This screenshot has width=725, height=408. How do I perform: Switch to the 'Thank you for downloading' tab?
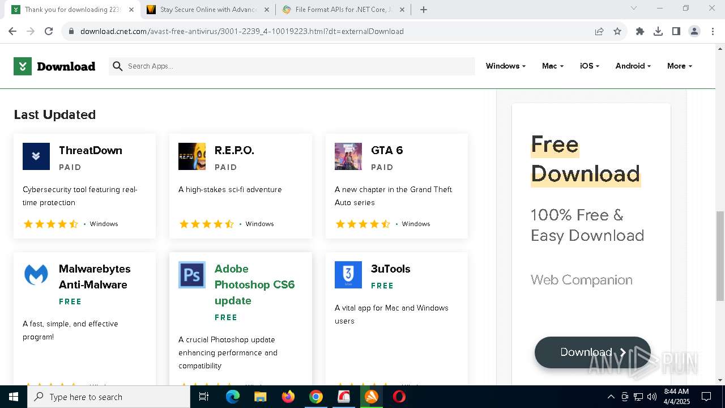[72, 10]
